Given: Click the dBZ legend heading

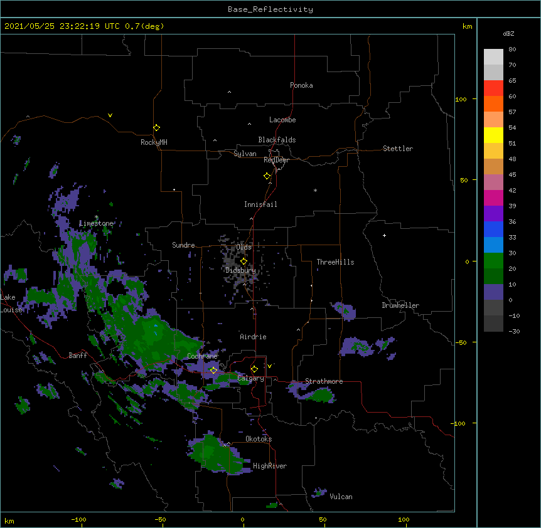Looking at the screenshot, I should coord(508,33).
